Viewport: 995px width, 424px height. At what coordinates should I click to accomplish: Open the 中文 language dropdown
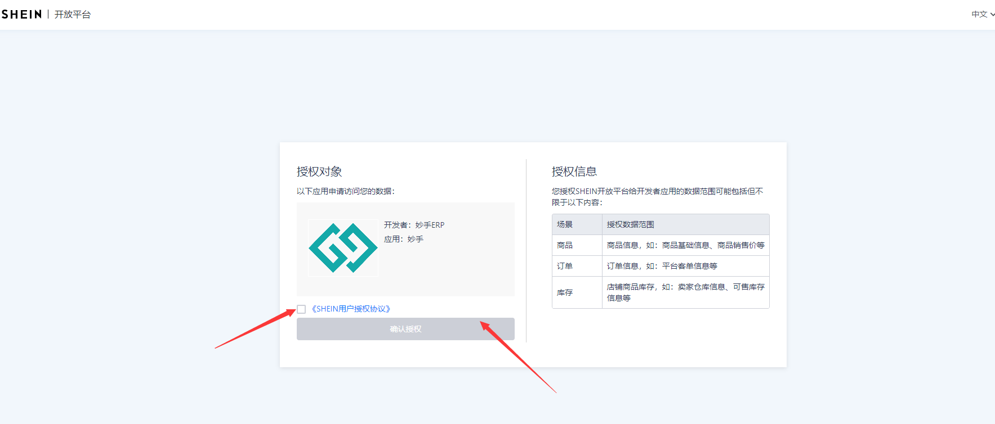coord(983,14)
